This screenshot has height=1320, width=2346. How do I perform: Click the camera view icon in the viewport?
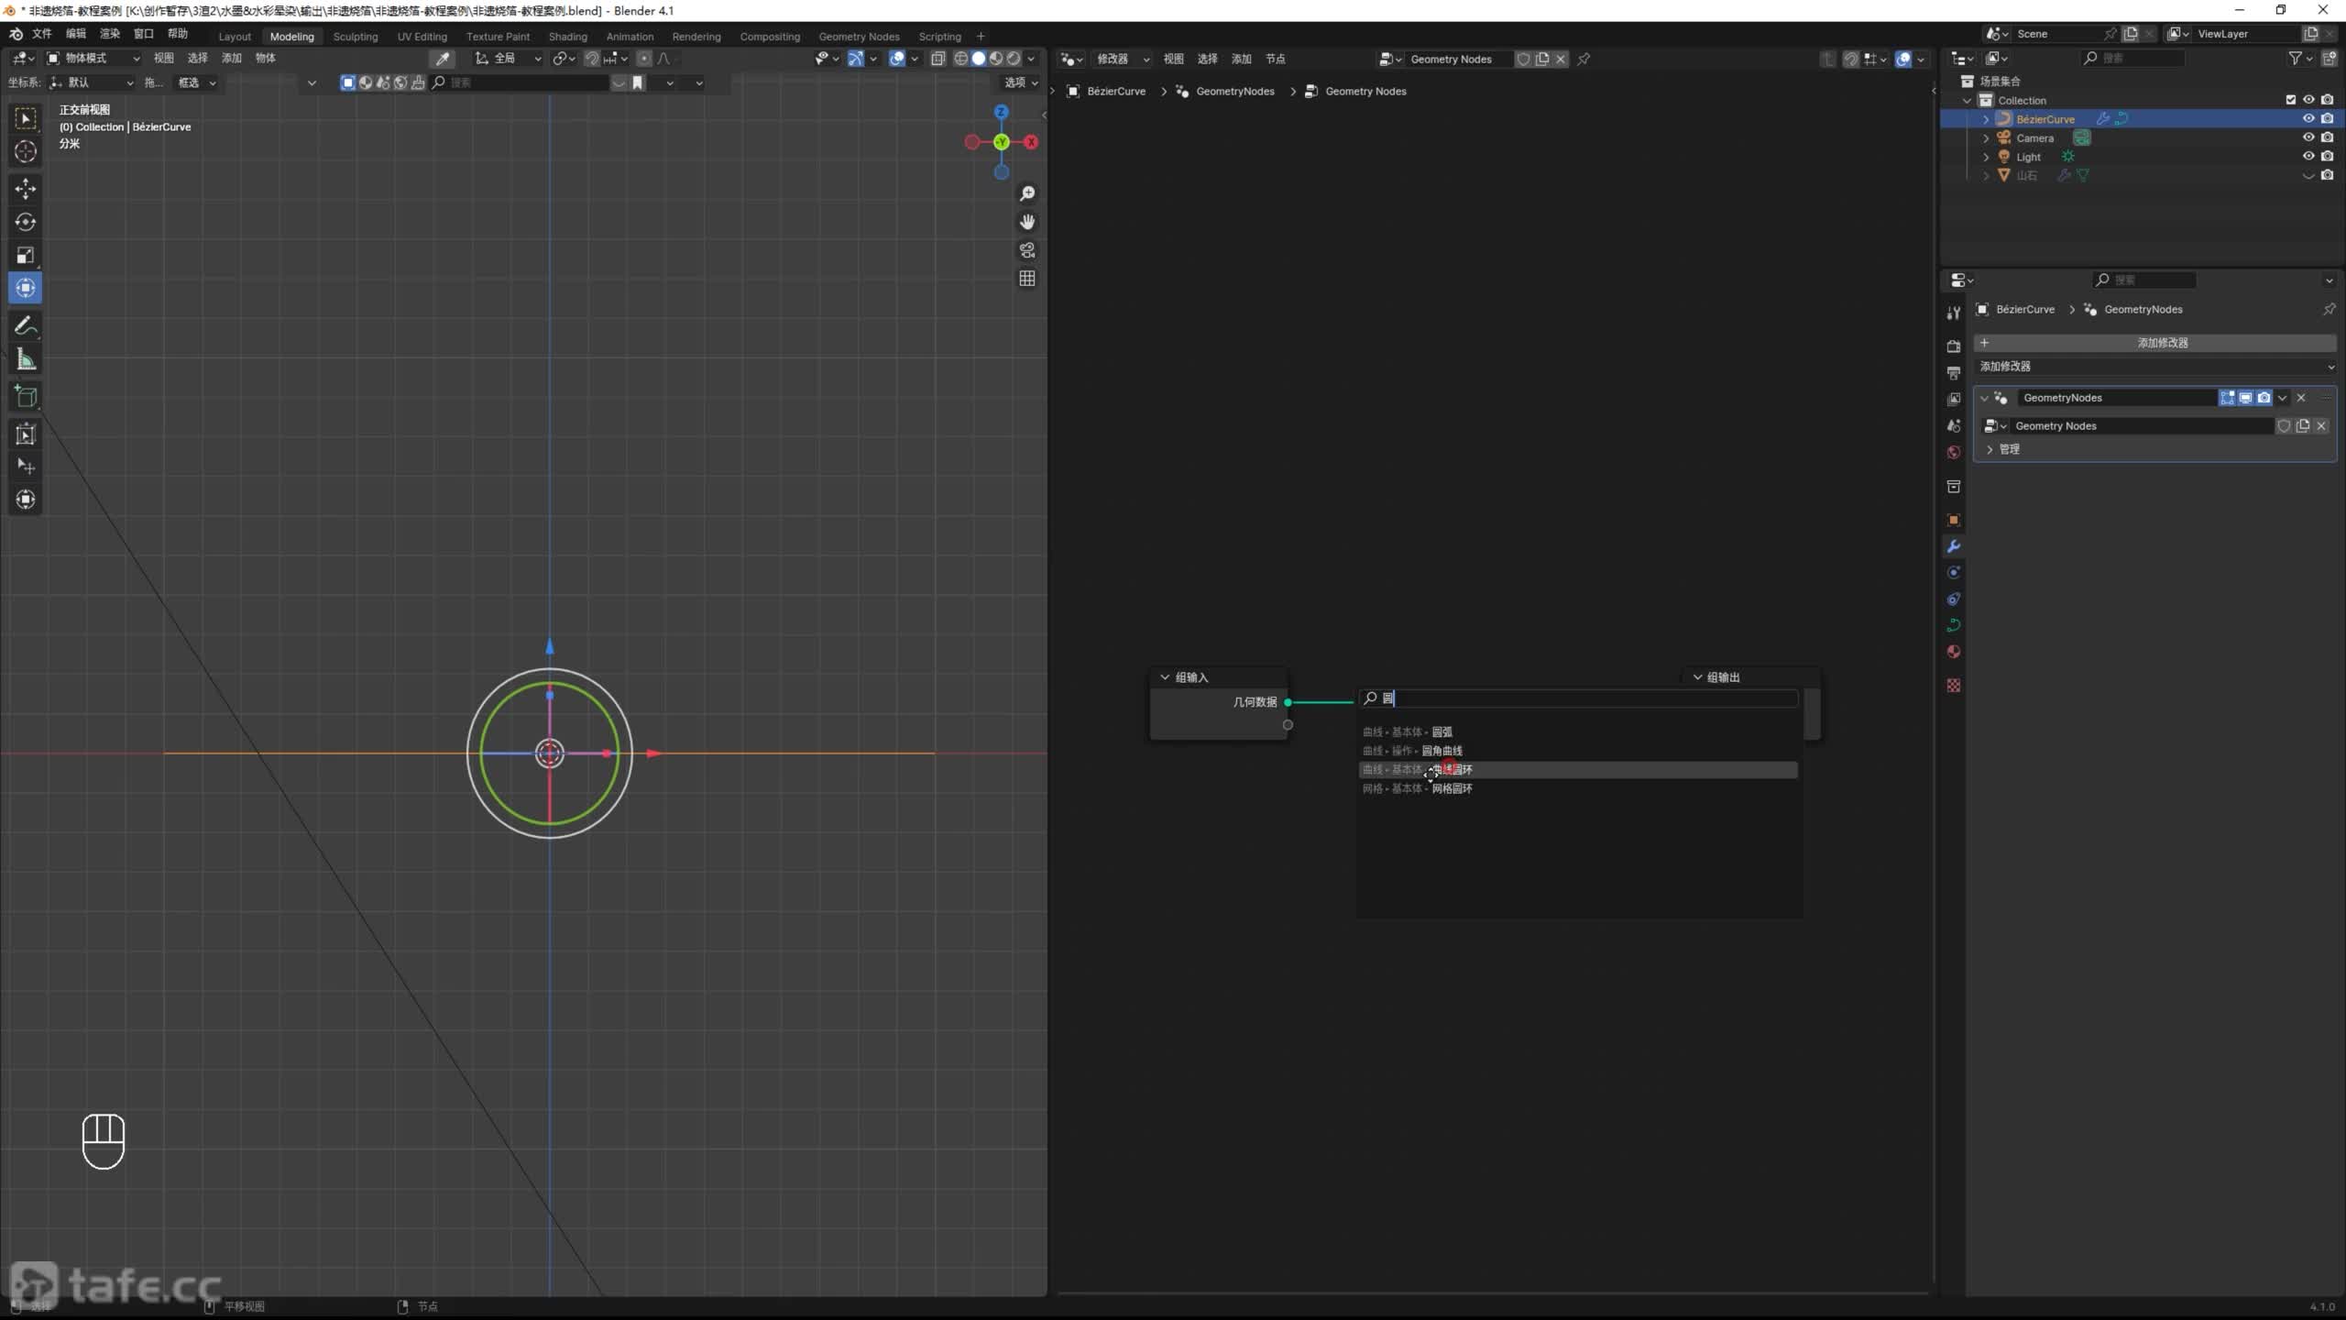click(1027, 250)
